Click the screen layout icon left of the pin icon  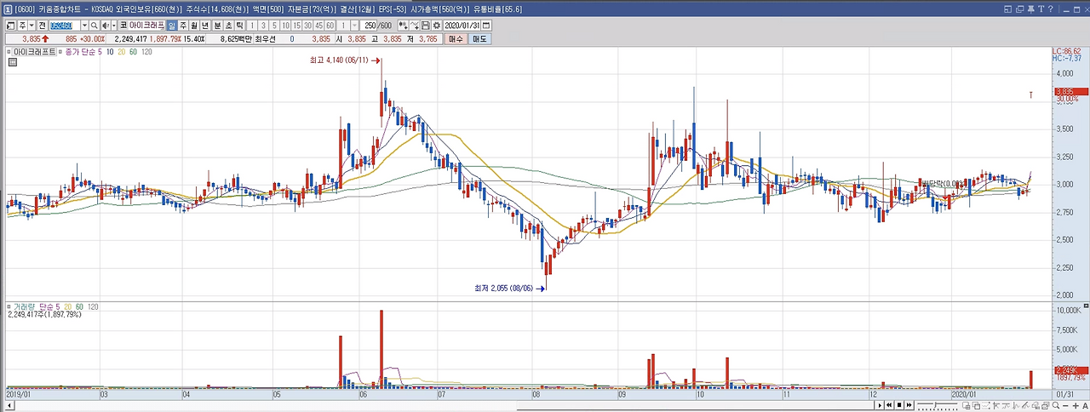[1019, 9]
